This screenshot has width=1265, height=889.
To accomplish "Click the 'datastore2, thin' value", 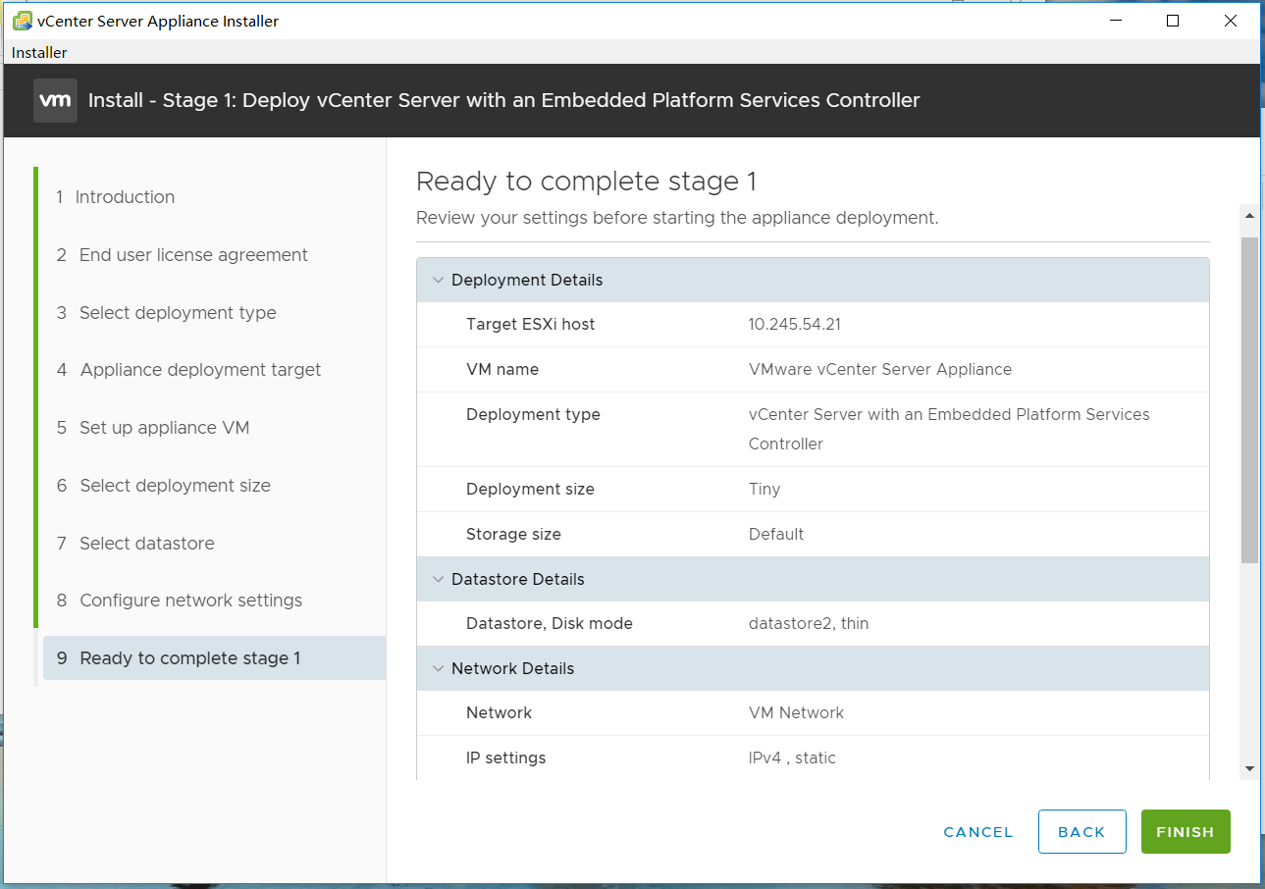I will click(x=809, y=624).
